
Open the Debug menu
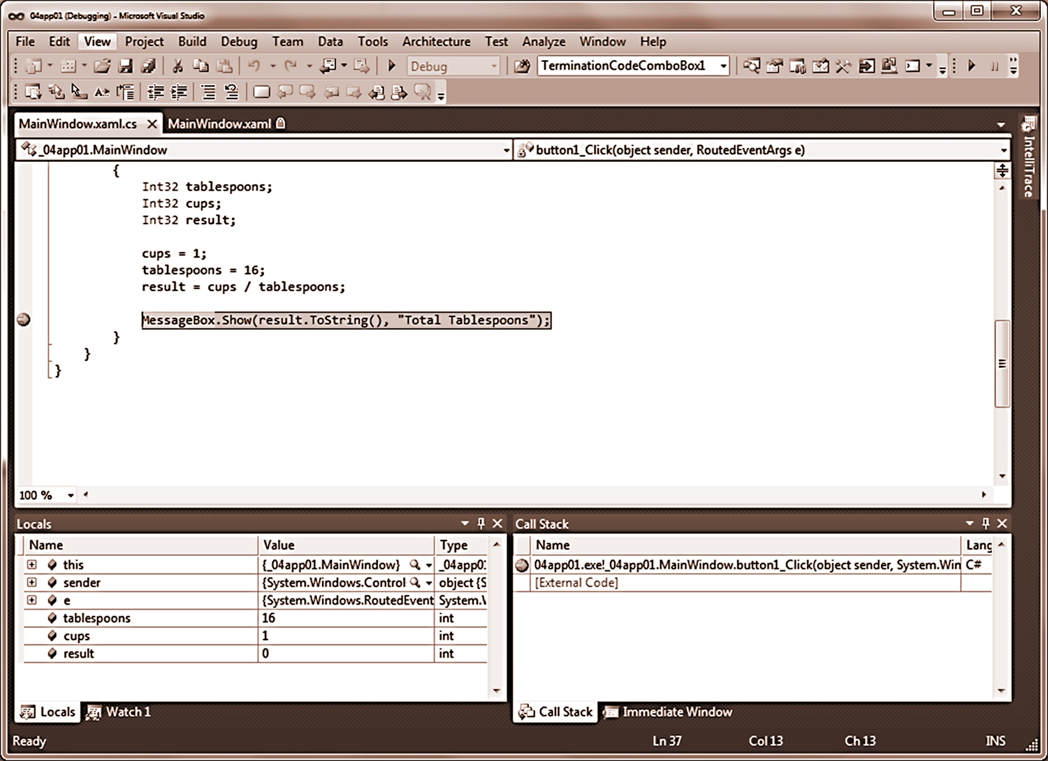239,41
